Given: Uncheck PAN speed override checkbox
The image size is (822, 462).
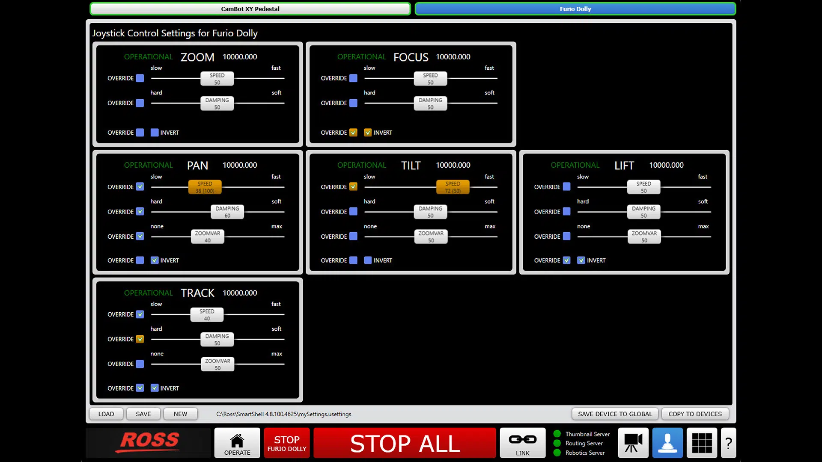Looking at the screenshot, I should [x=140, y=187].
